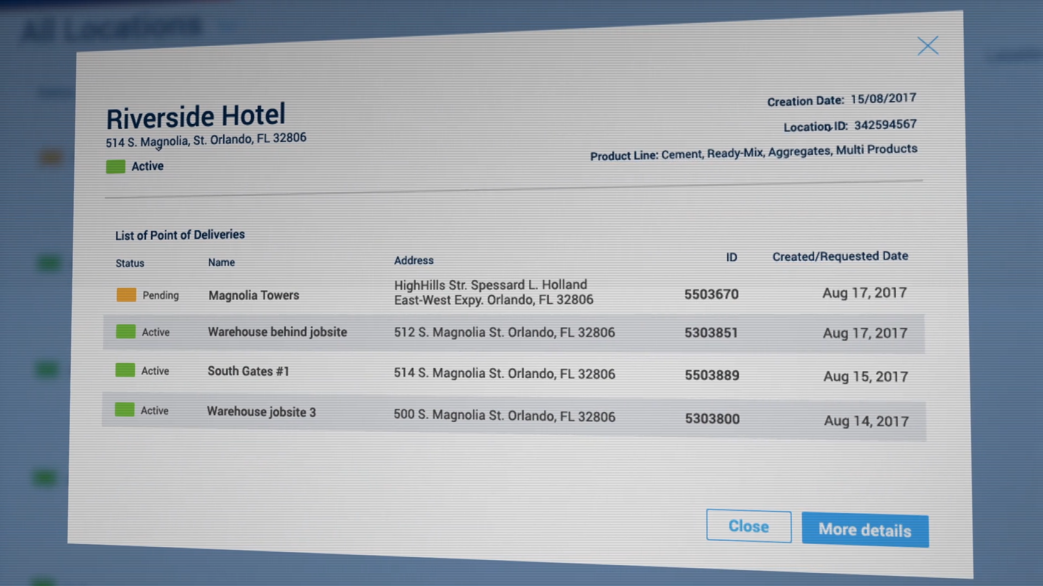
Task: Click green status swatch for Warehouse behind jobsite
Action: click(126, 332)
